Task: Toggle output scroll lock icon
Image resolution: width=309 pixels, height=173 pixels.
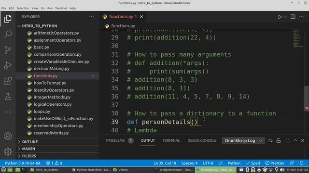Action: pyautogui.click(x=279, y=140)
